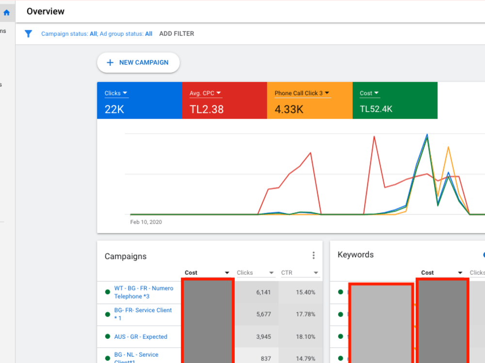Click ADD FILTER
The height and width of the screenshot is (363, 485).
[x=177, y=34]
